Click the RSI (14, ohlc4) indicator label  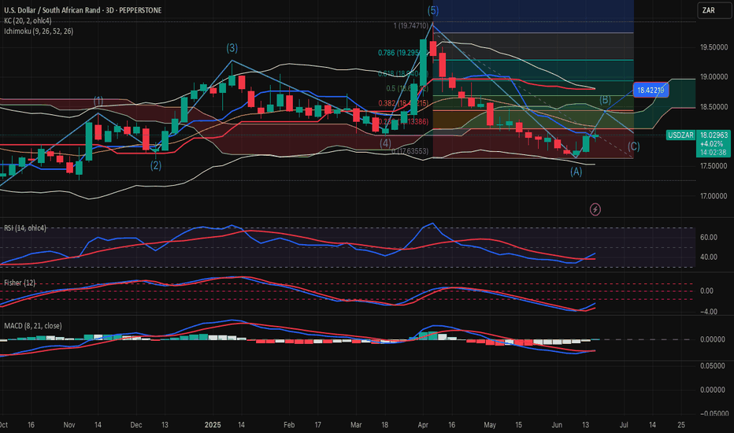(25, 228)
